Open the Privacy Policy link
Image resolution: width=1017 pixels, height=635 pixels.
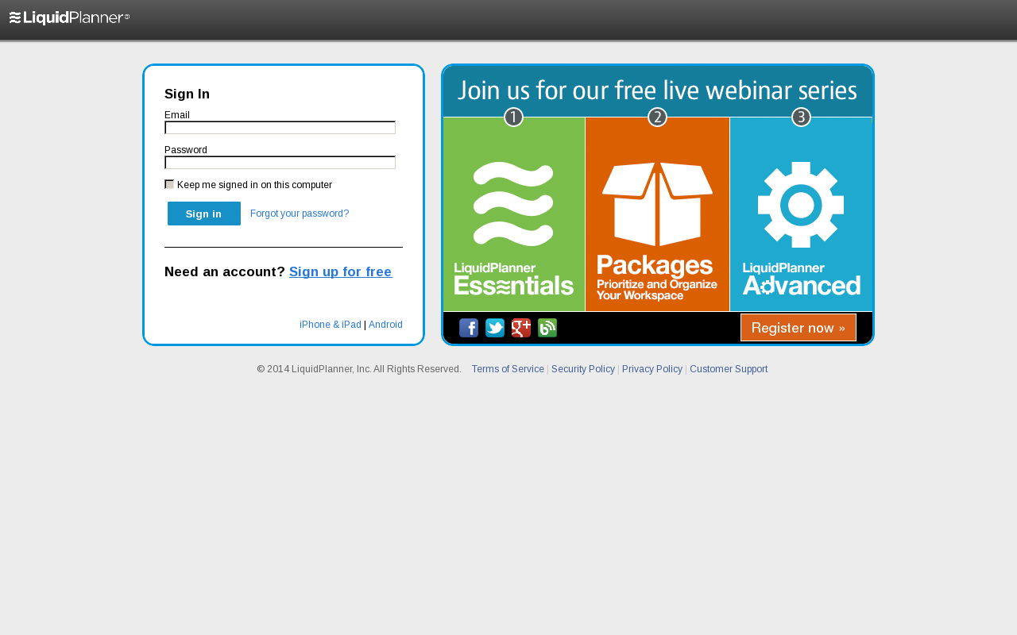coord(652,369)
